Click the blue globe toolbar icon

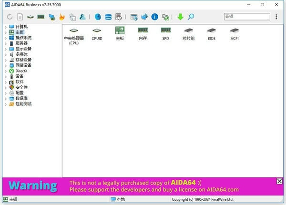coord(98,17)
